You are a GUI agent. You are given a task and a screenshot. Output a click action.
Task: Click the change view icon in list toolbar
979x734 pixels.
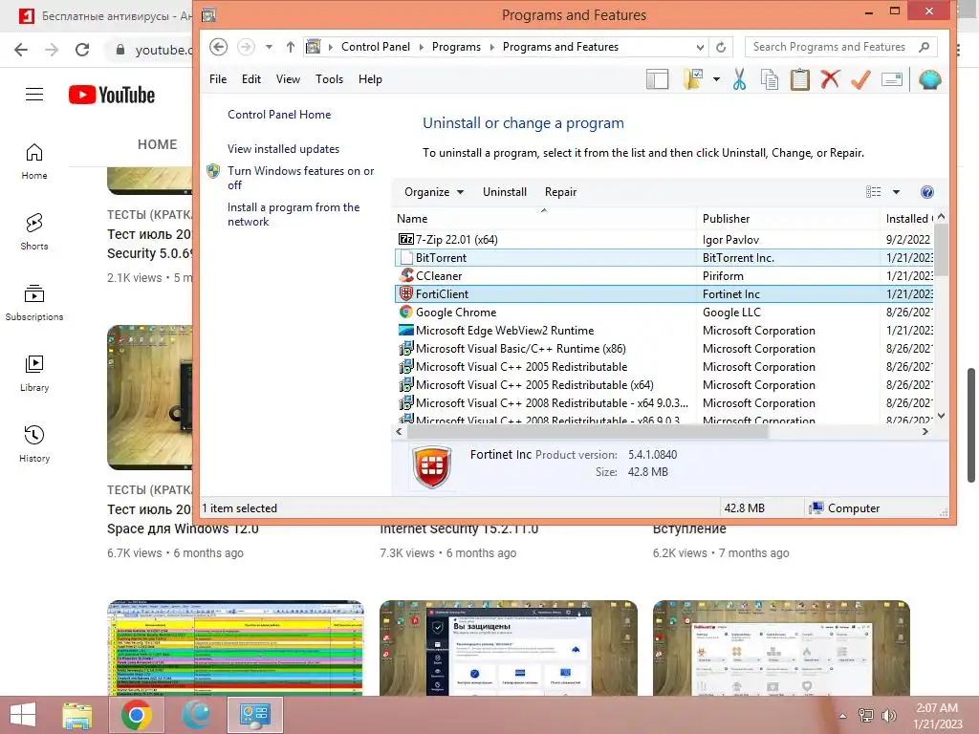(874, 192)
